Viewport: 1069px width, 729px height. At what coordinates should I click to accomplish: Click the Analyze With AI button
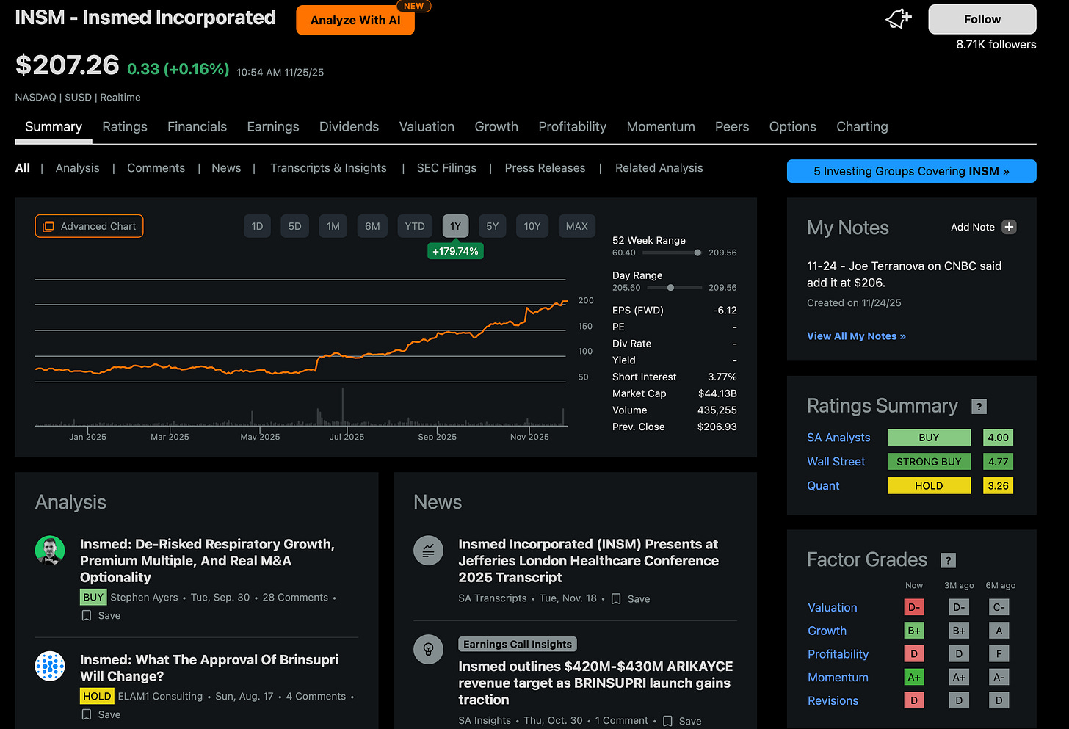355,20
